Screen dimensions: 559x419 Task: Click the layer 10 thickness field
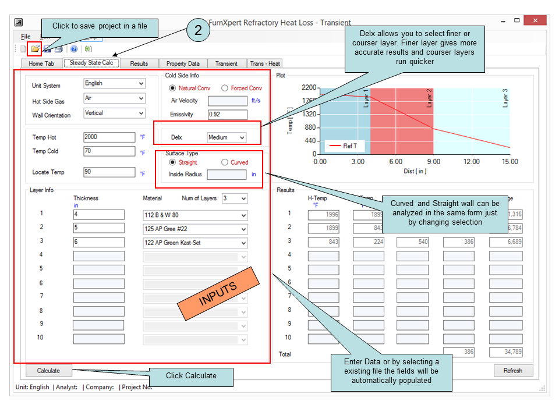(99, 339)
